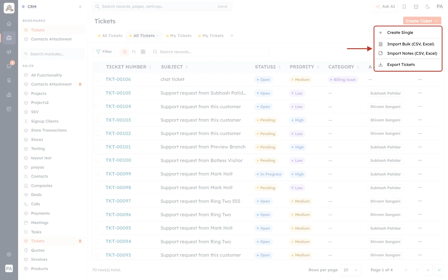Open the megaphone marketing icon in rail
Viewport: 448px width, 280px height.
pyautogui.click(x=9, y=52)
